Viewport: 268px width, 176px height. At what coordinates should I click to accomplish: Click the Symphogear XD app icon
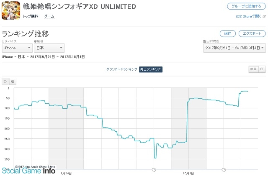(11, 10)
